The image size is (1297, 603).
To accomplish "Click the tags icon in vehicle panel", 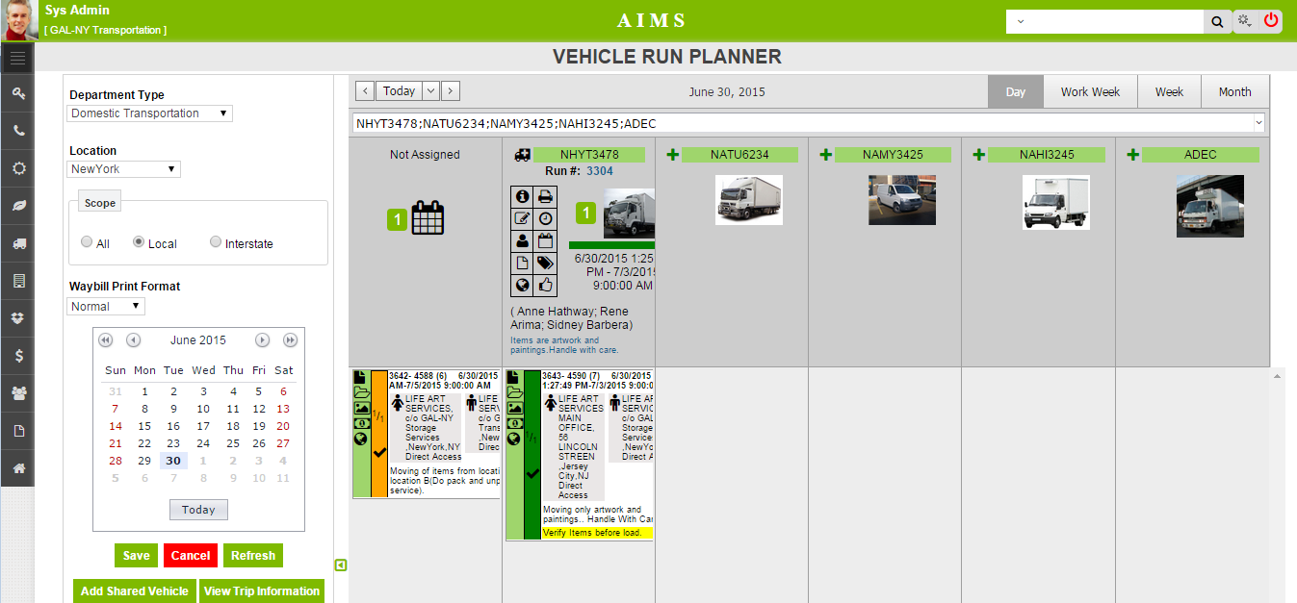I will (x=545, y=263).
